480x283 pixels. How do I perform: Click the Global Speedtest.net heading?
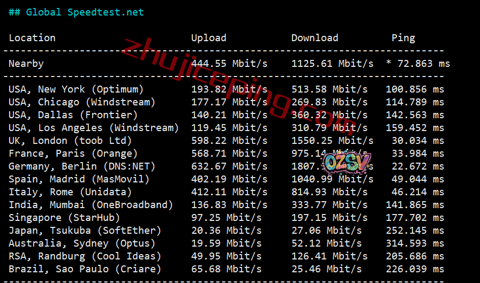[76, 12]
